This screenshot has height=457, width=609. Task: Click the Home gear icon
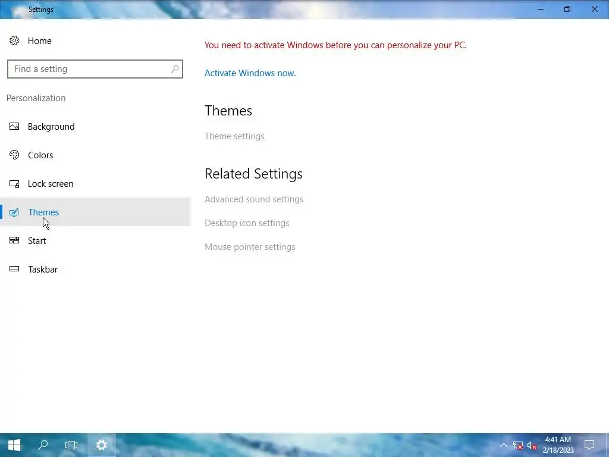[x=14, y=40]
